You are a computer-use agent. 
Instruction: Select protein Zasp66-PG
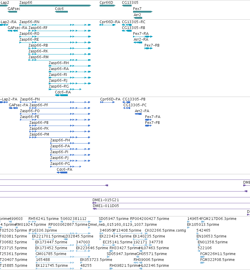point(66,167)
